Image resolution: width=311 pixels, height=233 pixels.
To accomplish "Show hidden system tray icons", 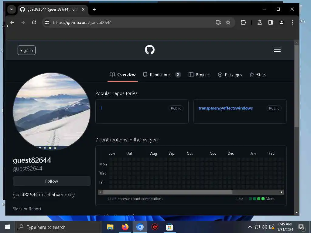I will 250,227.
